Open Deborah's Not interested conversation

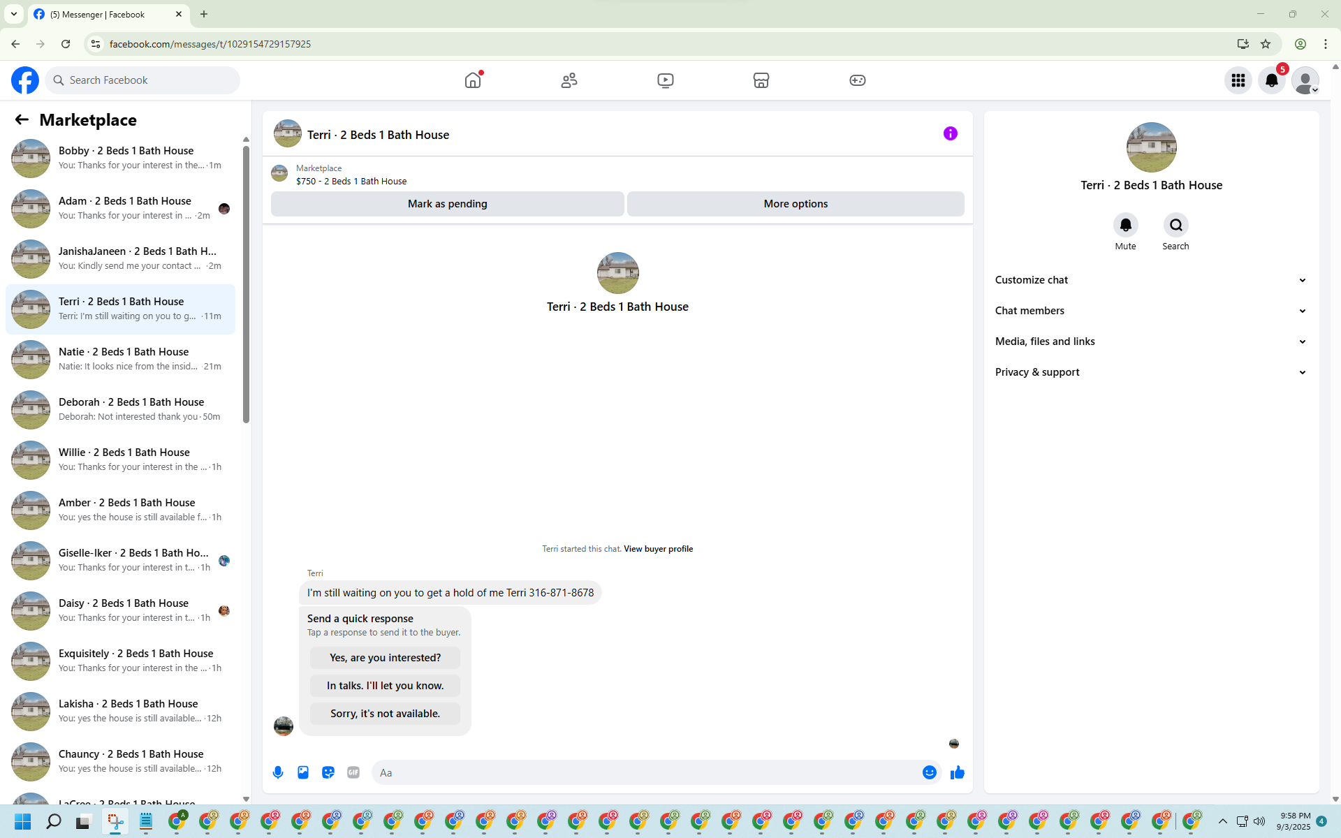[x=120, y=409]
